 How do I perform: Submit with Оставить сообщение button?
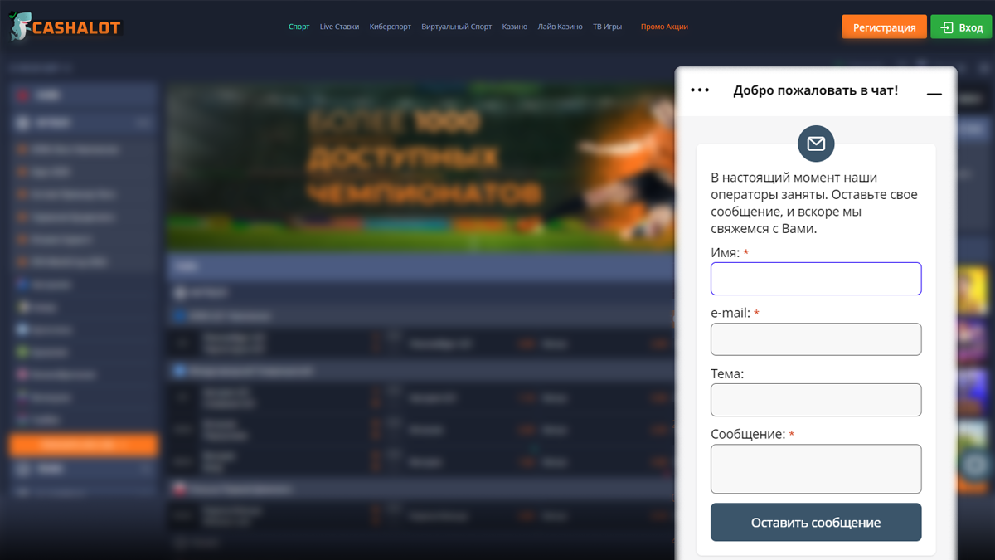(816, 523)
